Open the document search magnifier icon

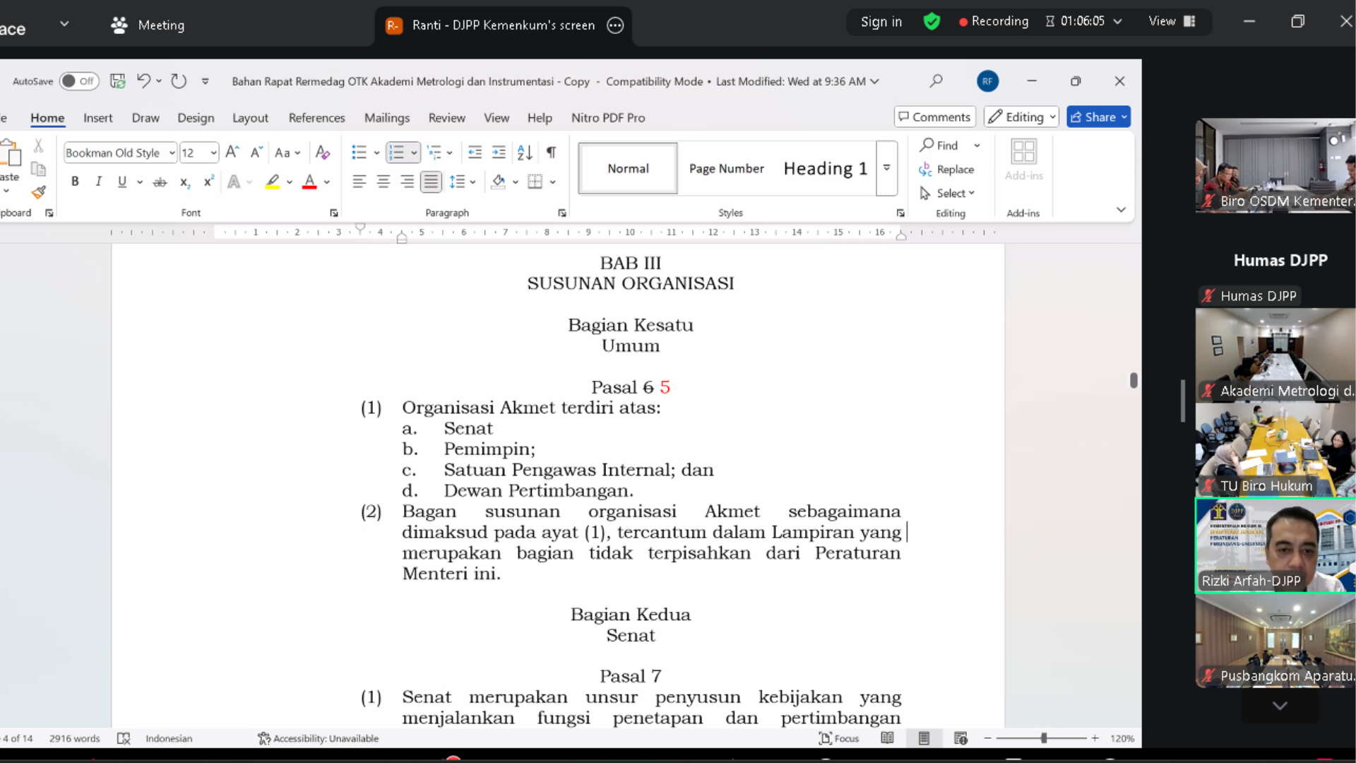click(936, 81)
